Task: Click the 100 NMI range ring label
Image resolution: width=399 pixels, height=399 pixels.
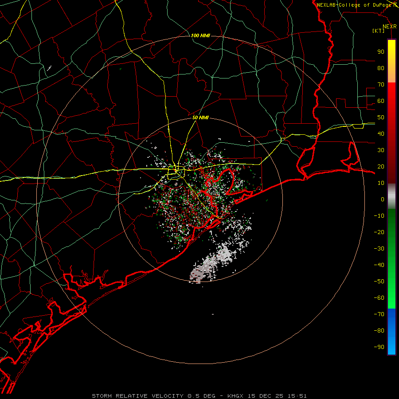Action: coord(200,35)
